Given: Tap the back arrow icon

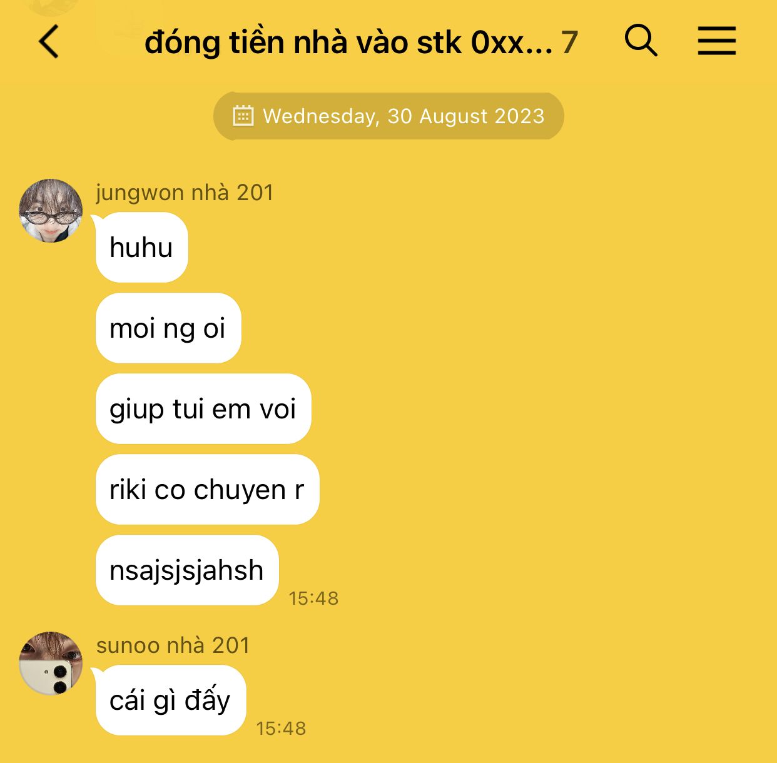Looking at the screenshot, I should [49, 42].
